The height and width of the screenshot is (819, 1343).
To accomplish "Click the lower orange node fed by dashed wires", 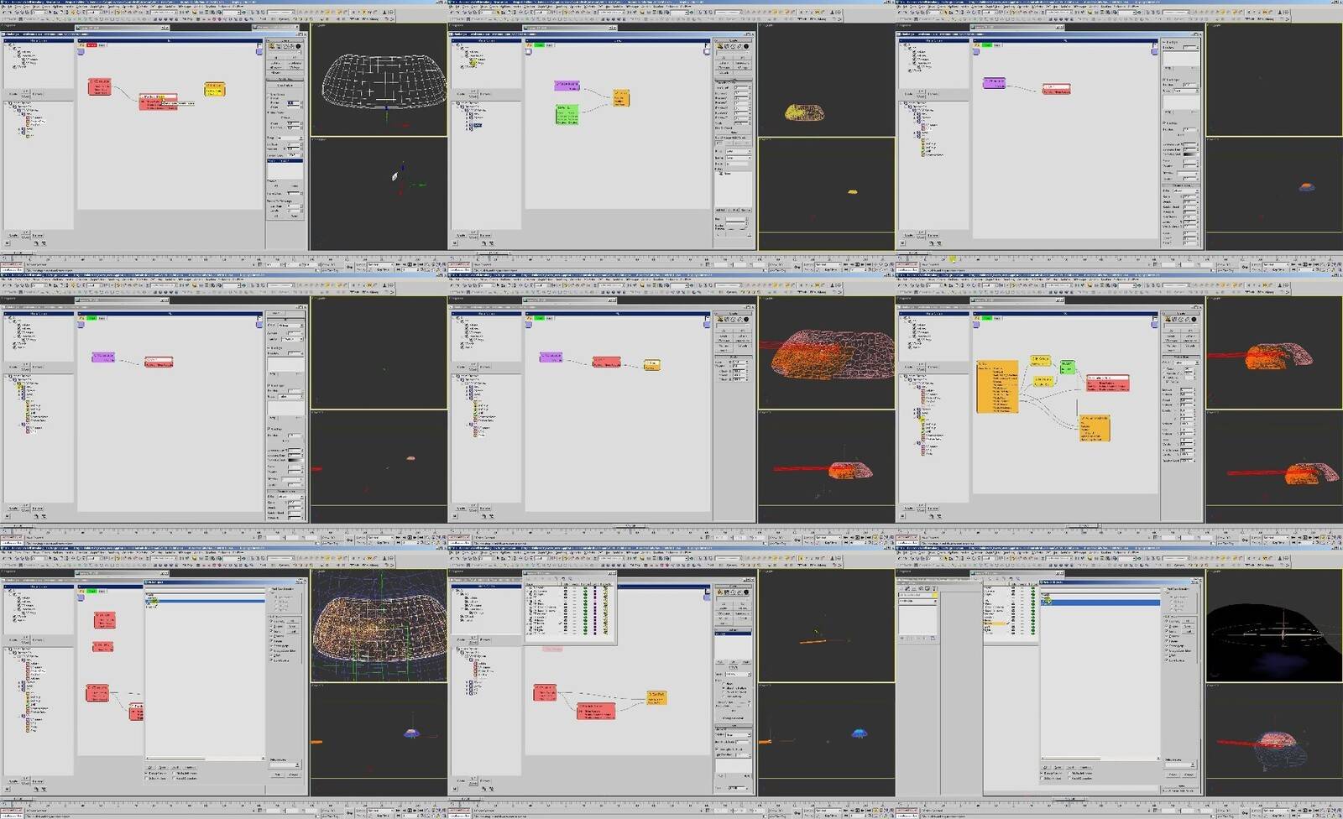I will click(x=1095, y=427).
